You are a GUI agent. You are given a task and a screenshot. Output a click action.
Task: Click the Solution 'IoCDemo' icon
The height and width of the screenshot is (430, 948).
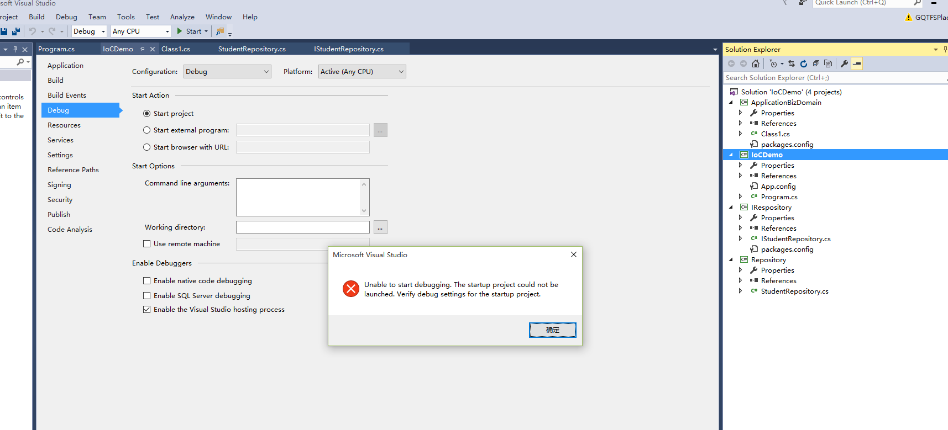pos(734,92)
